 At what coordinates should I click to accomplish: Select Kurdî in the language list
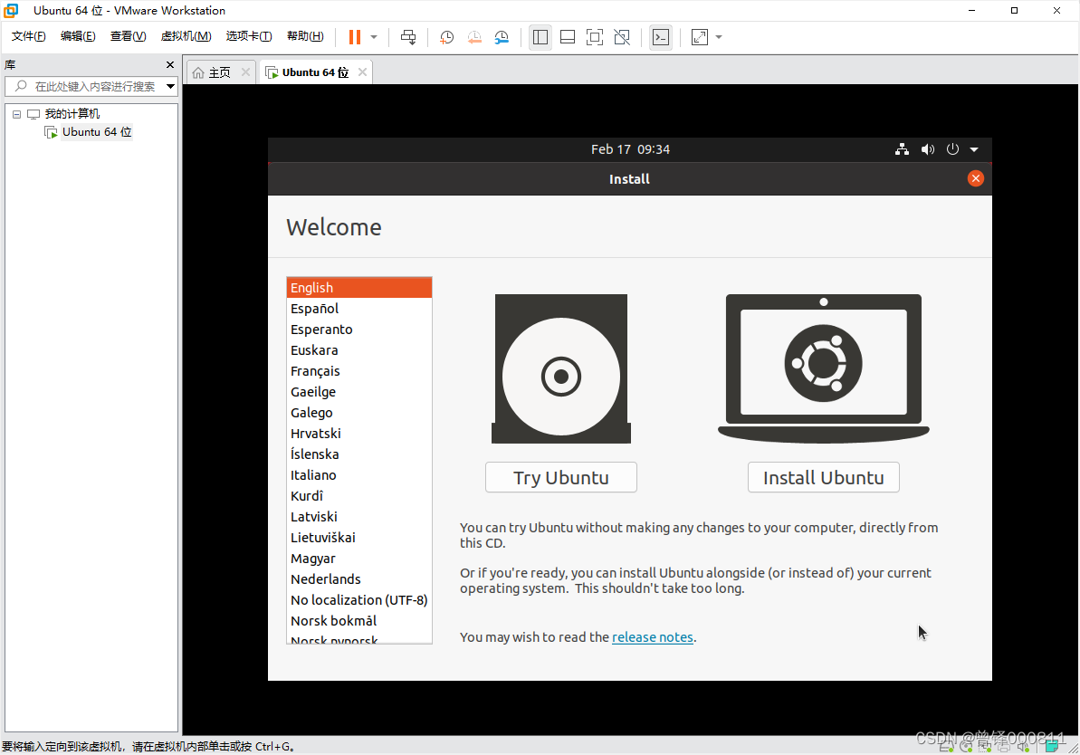click(358, 496)
